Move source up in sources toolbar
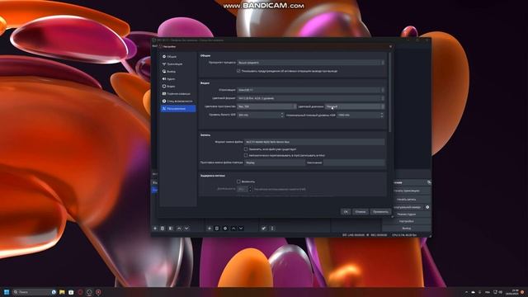This screenshot has width=528, height=297. click(233, 229)
